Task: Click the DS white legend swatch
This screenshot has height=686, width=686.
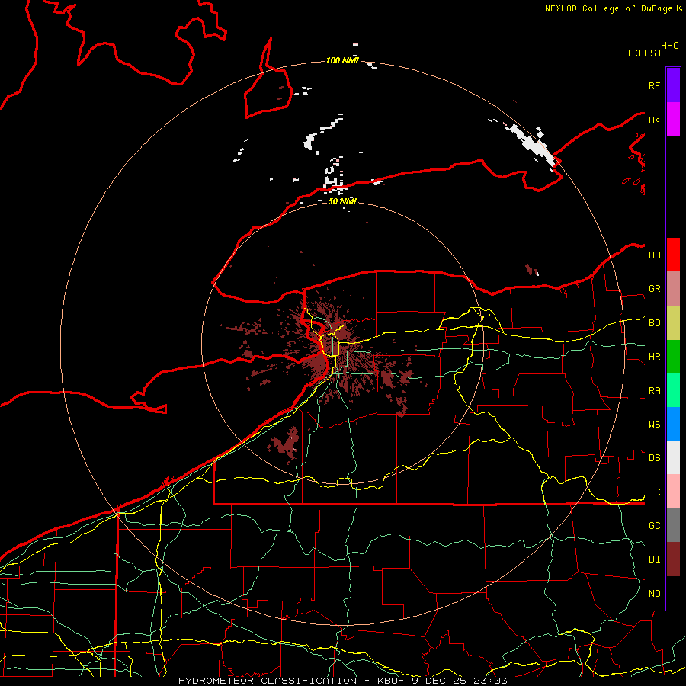Action: pos(673,457)
